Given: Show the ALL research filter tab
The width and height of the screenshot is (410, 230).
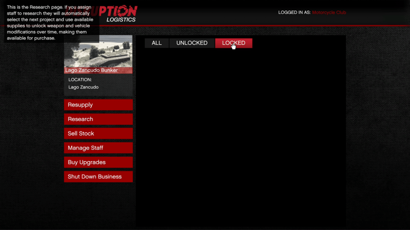Looking at the screenshot, I should (x=157, y=43).
